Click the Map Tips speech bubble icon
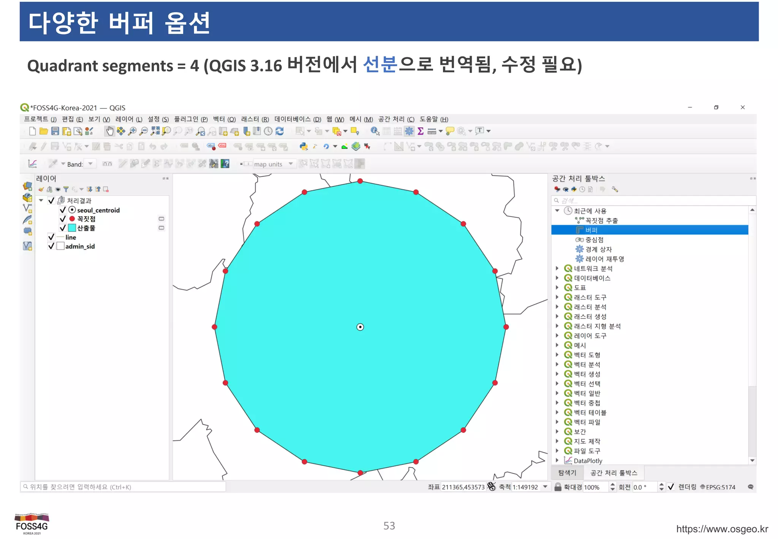The height and width of the screenshot is (539, 778). coord(450,131)
